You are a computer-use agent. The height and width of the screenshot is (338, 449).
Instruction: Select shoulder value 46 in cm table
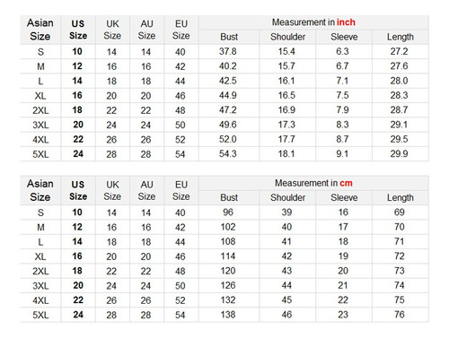[286, 315]
